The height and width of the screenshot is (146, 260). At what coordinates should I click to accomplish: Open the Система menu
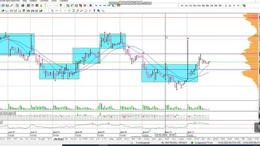pos(44,1)
